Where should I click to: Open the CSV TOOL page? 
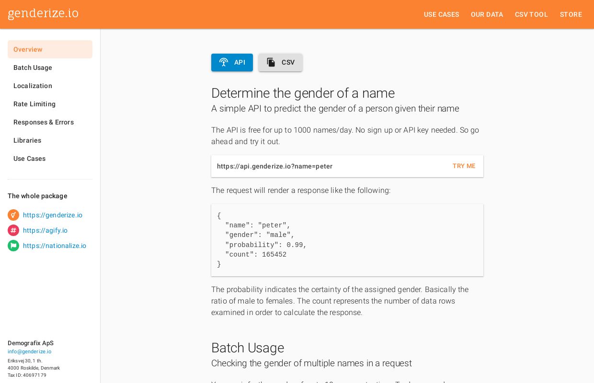(x=531, y=14)
